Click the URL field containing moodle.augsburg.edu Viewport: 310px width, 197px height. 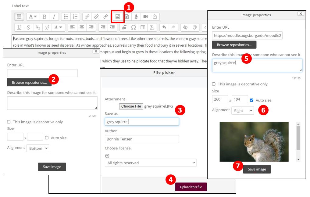[247, 35]
